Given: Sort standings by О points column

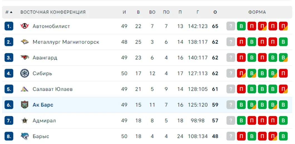Looking at the screenshot, I should [x=215, y=12].
